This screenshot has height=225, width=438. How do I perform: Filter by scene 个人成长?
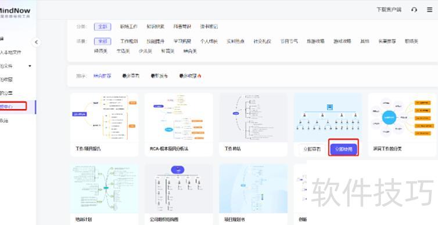click(x=209, y=42)
